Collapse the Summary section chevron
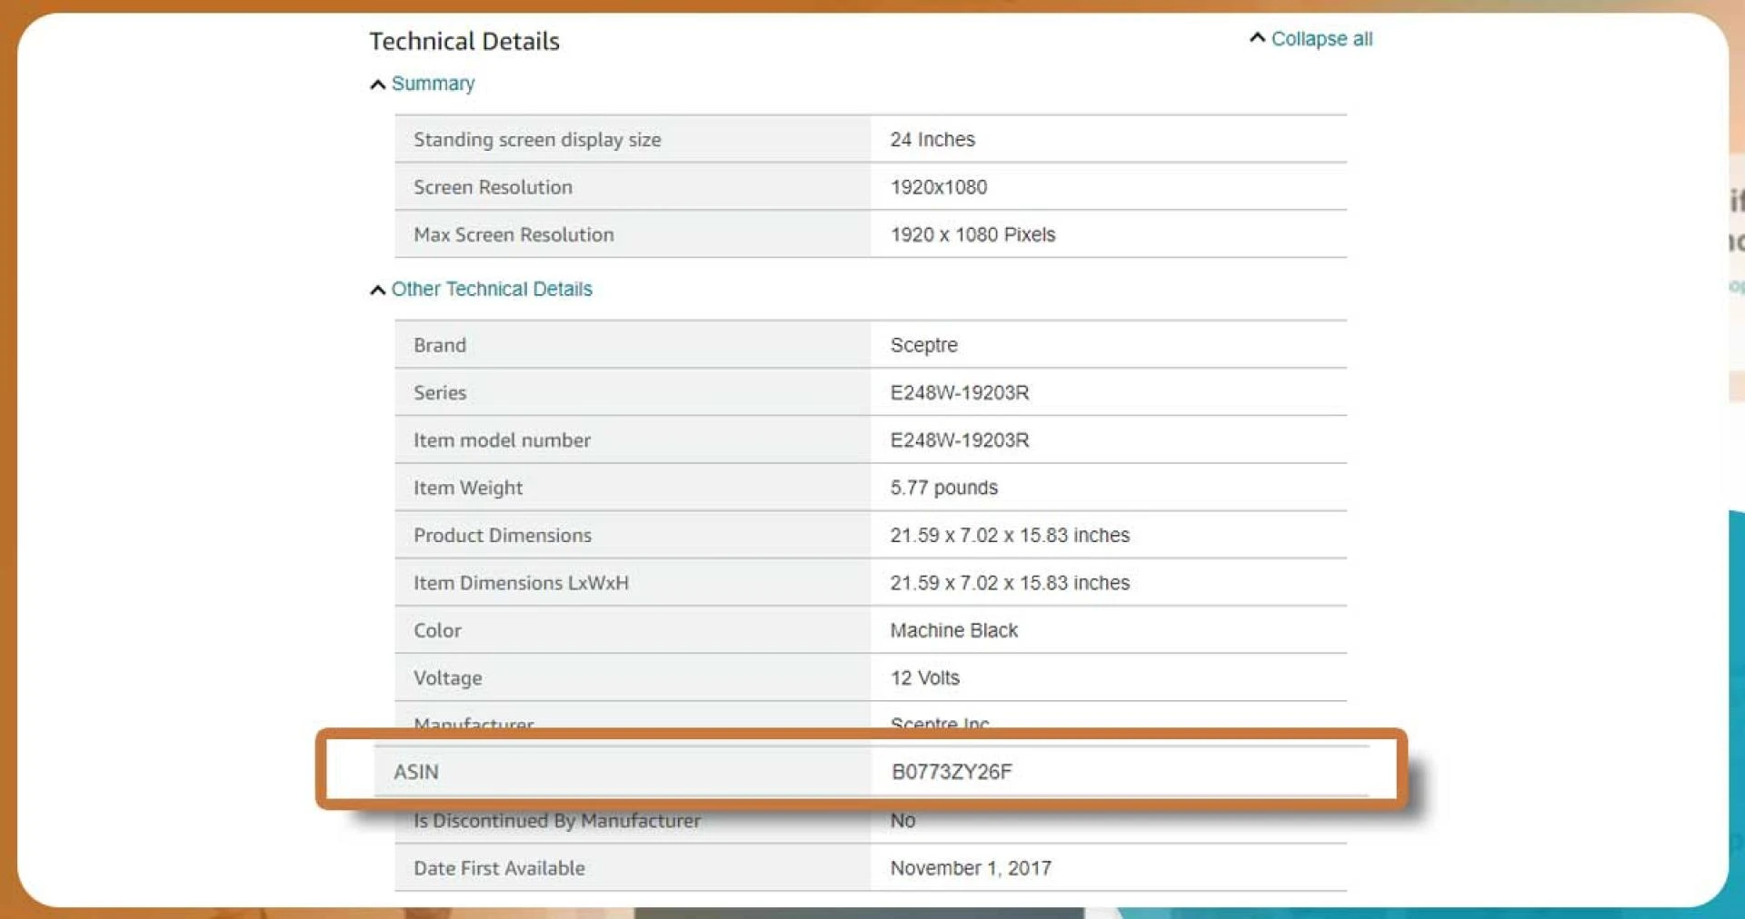The height and width of the screenshot is (919, 1745). [x=378, y=84]
